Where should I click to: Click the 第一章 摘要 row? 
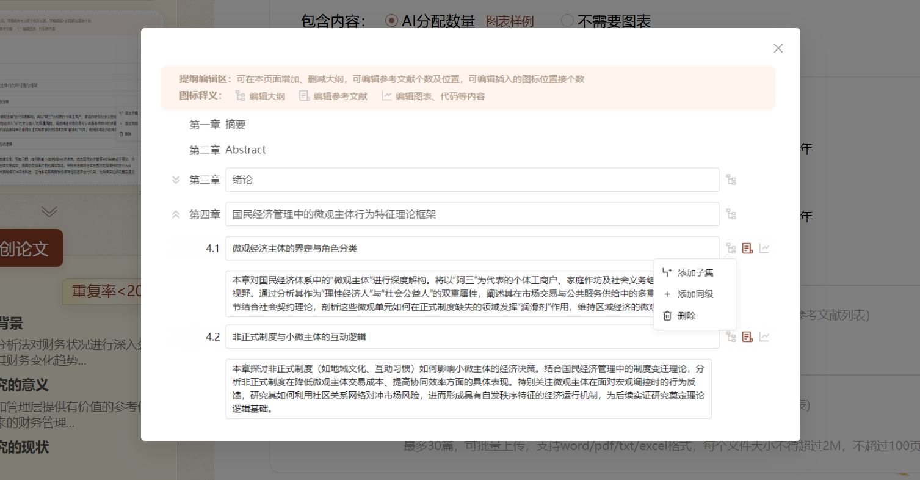pos(217,125)
